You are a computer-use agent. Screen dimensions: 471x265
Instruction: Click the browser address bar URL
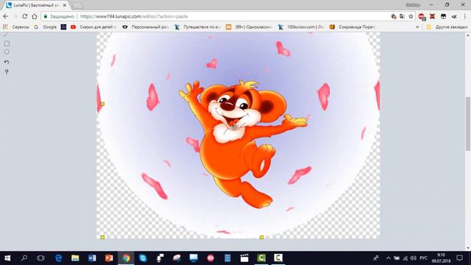click(x=134, y=16)
